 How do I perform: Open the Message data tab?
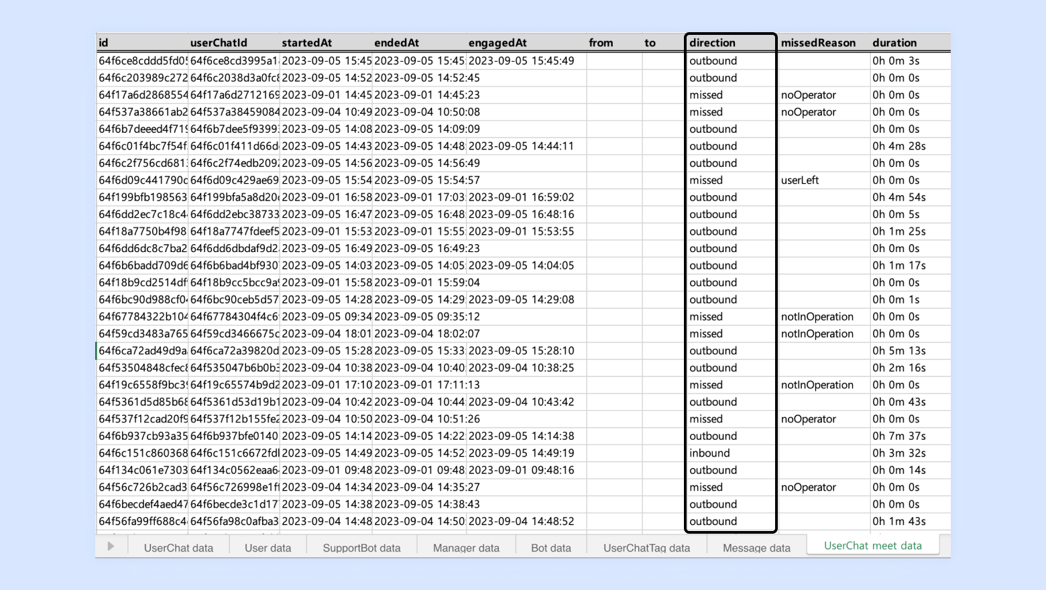tap(756, 547)
